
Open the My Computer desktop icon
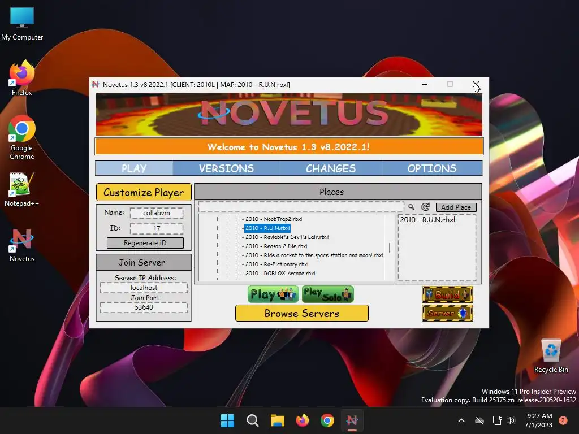pyautogui.click(x=22, y=24)
